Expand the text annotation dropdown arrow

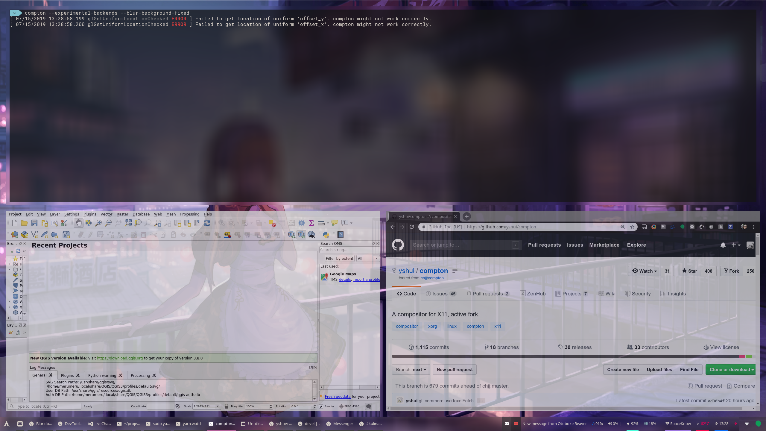[351, 223]
